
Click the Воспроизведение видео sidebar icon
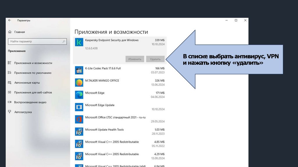coord(10,102)
